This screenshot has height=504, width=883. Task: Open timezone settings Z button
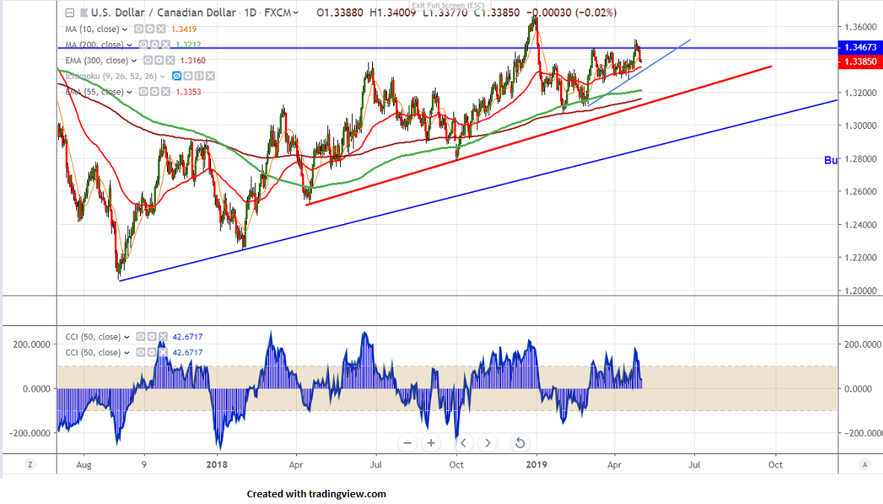[30, 464]
